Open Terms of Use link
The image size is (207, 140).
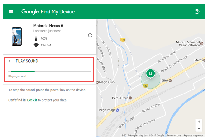click(x=174, y=135)
